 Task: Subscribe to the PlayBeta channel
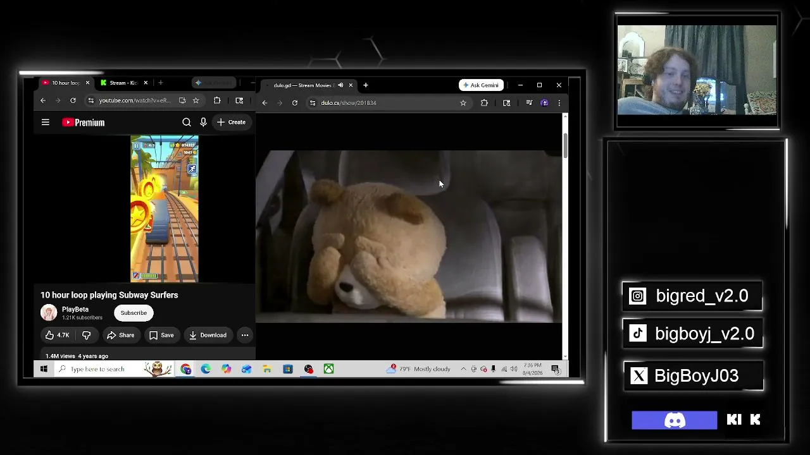coord(134,313)
